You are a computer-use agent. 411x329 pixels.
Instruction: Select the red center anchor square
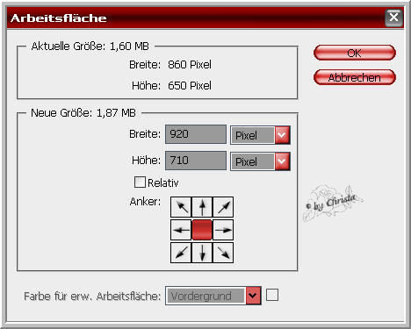coord(202,230)
